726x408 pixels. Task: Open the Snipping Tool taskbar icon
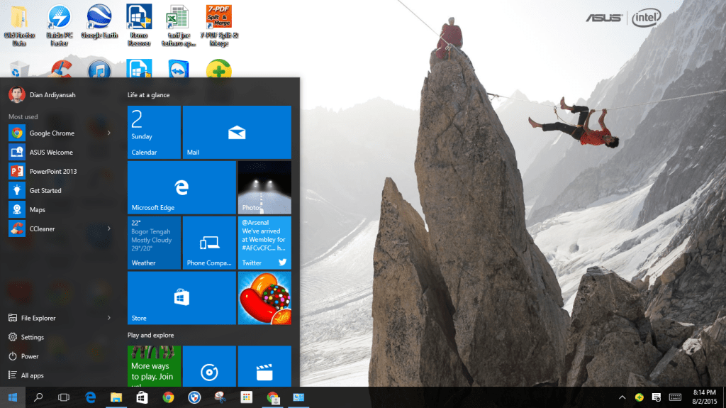[x=220, y=397]
